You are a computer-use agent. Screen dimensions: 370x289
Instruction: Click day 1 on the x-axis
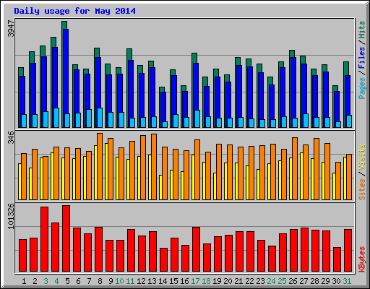(24, 281)
